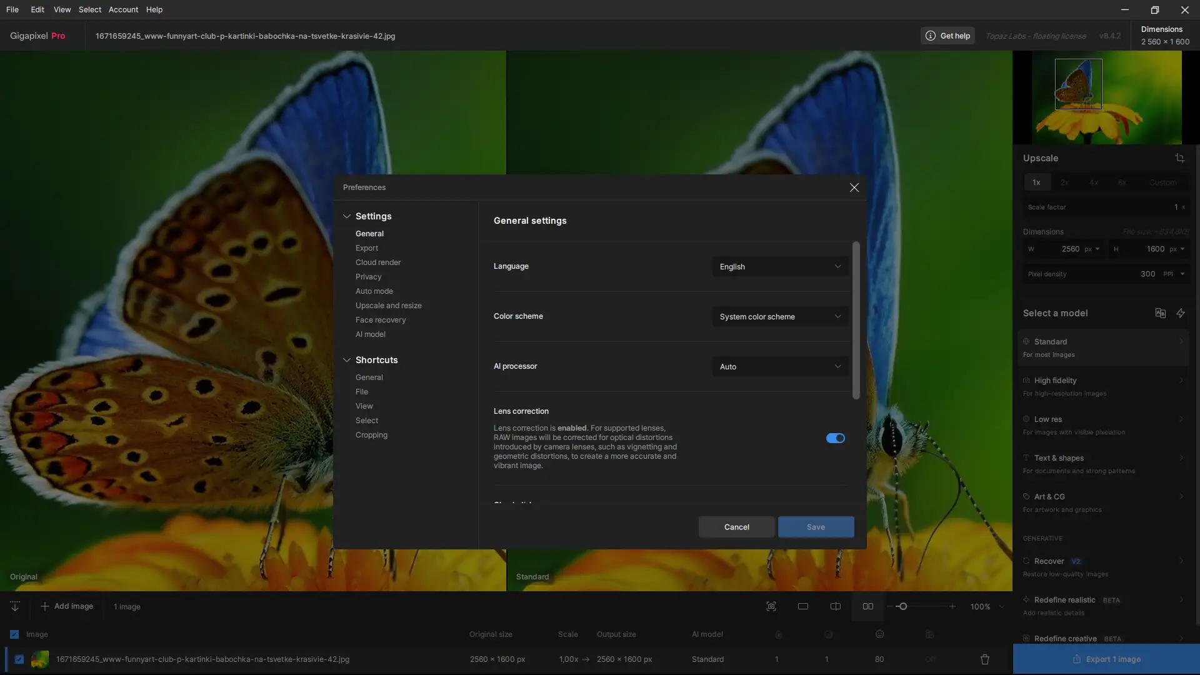This screenshot has width=1200, height=675.
Task: Click the crop icon beside Upscale
Action: coord(1179,158)
